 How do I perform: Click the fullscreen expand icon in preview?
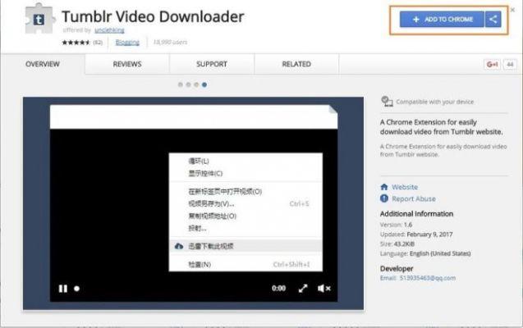[x=303, y=289]
